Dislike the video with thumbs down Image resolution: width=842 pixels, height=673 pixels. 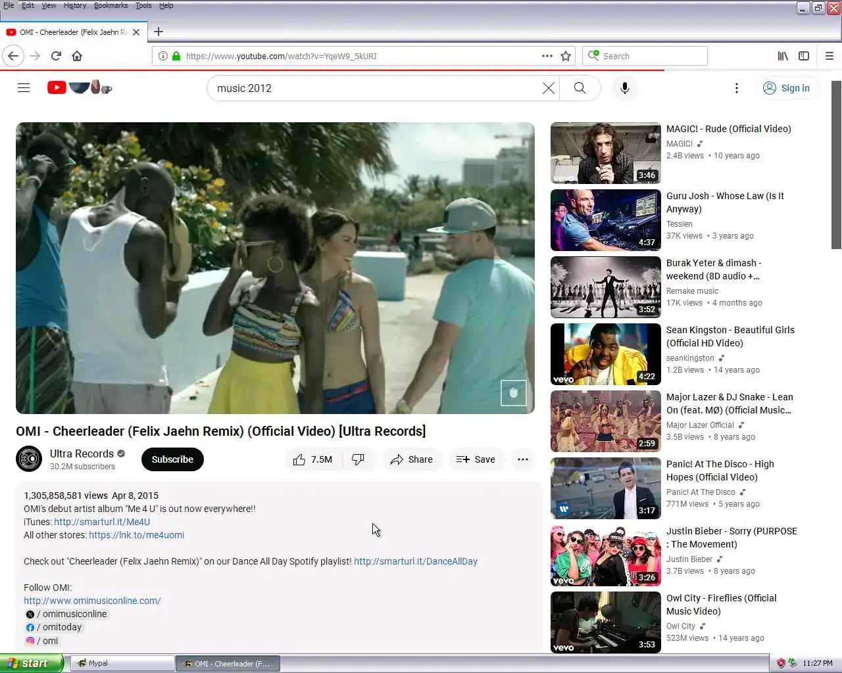click(x=358, y=459)
